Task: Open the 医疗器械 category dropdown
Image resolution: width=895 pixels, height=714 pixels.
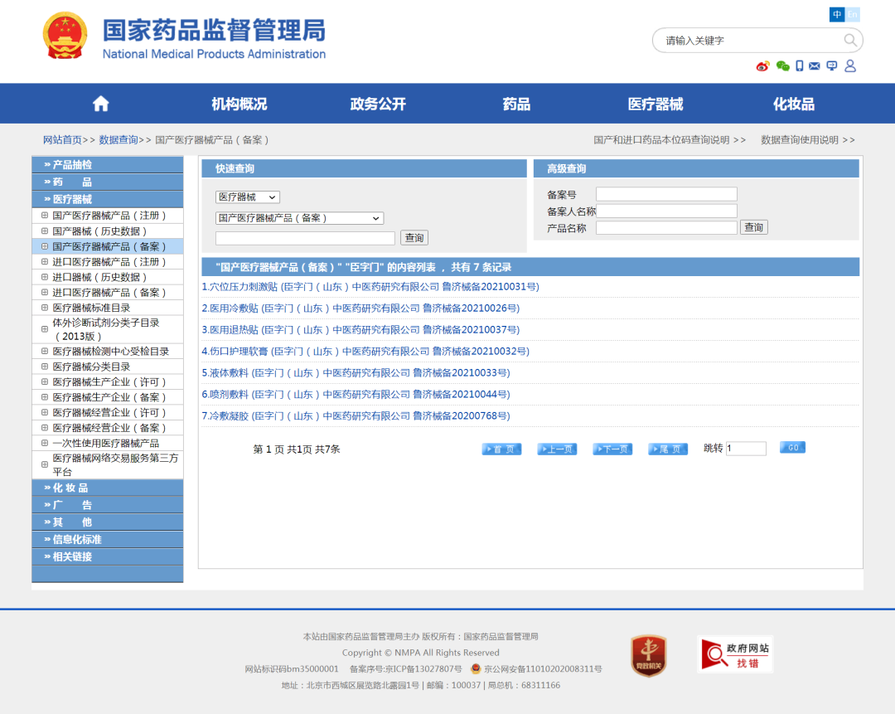Action: 247,197
